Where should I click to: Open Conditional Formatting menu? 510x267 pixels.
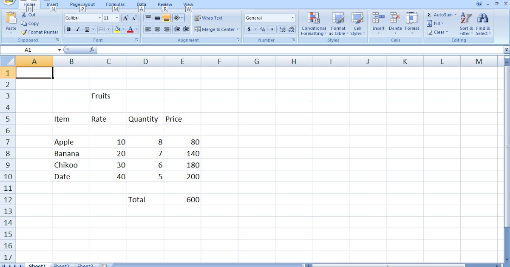pyautogui.click(x=314, y=24)
